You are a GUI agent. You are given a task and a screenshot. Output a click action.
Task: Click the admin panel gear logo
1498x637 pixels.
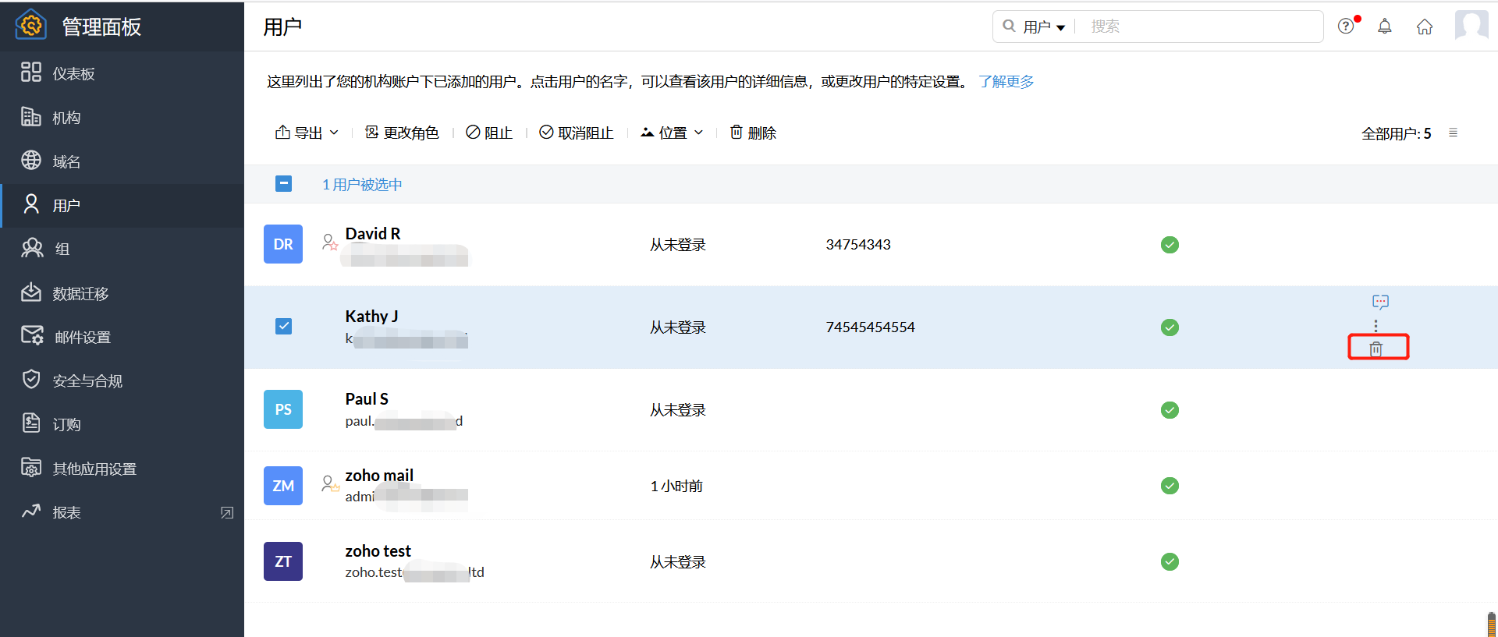[x=31, y=25]
